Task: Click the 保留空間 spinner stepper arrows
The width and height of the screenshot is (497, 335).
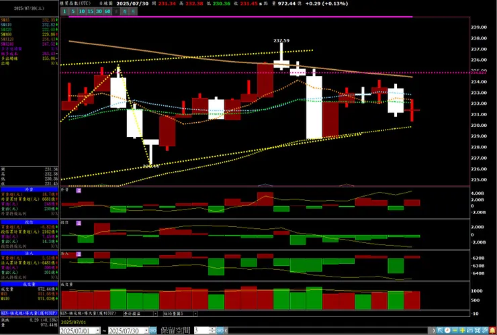Action: coord(212,330)
